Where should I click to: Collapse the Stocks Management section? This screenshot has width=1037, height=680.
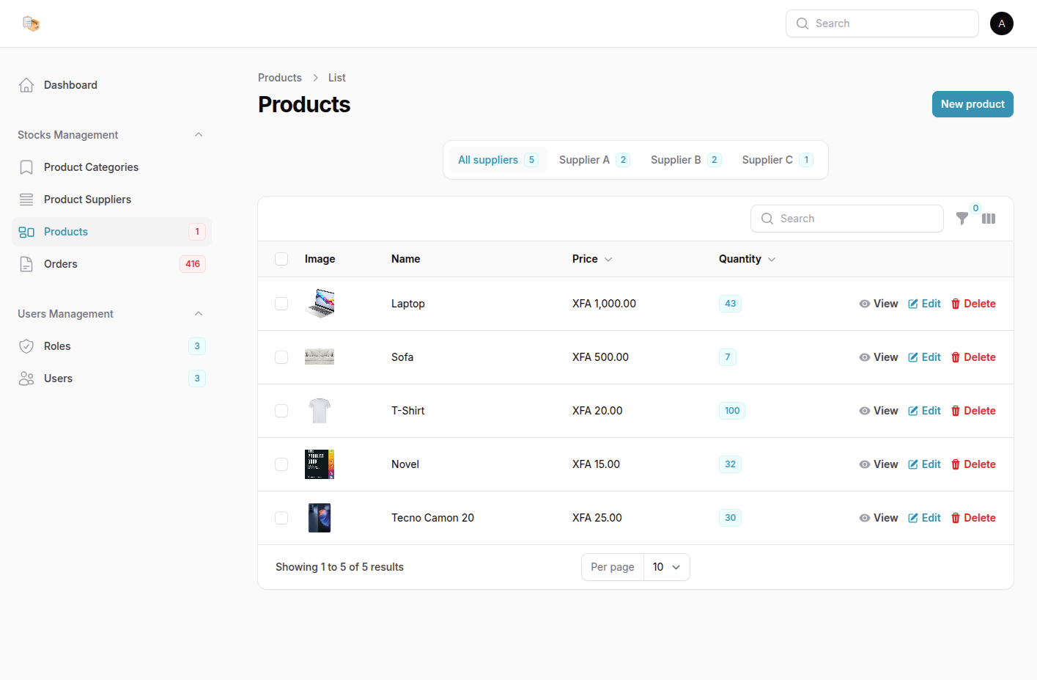pos(199,135)
